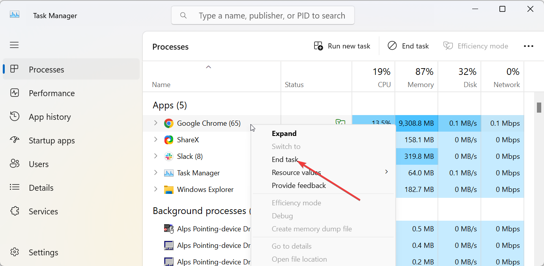The height and width of the screenshot is (266, 544).
Task: Open App history from sidebar
Action: (x=50, y=117)
